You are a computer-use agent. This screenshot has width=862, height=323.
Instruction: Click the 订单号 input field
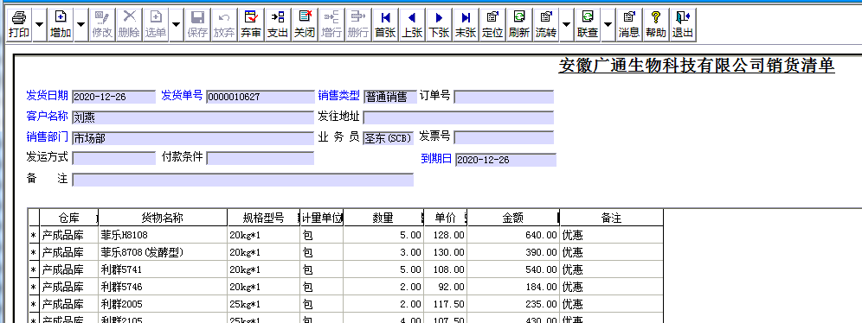pyautogui.click(x=504, y=97)
